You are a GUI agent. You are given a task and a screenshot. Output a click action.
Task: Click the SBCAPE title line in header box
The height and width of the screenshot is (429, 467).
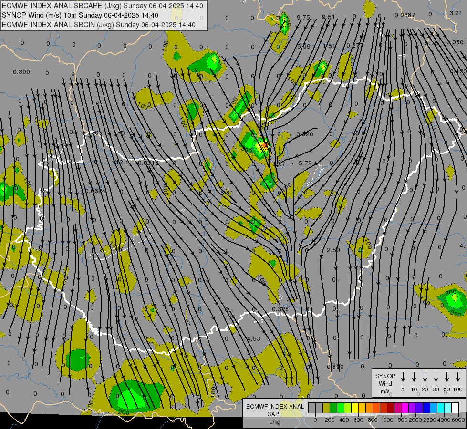103,6
